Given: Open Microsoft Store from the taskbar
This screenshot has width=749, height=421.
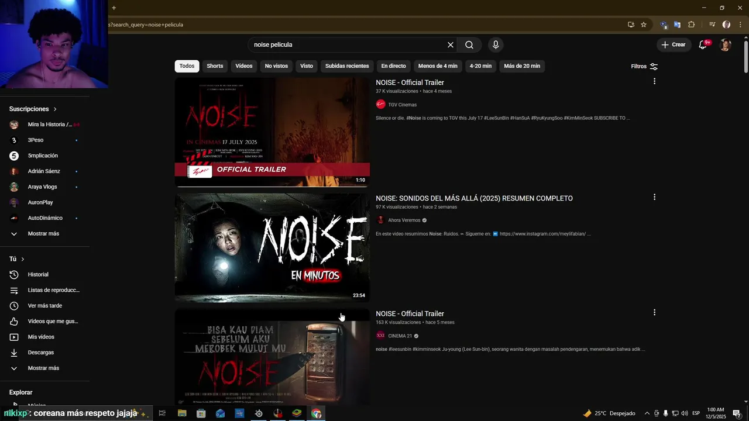Looking at the screenshot, I should pos(201,413).
